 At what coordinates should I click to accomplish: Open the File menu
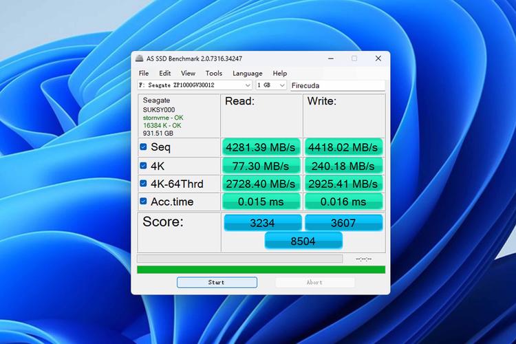[144, 74]
